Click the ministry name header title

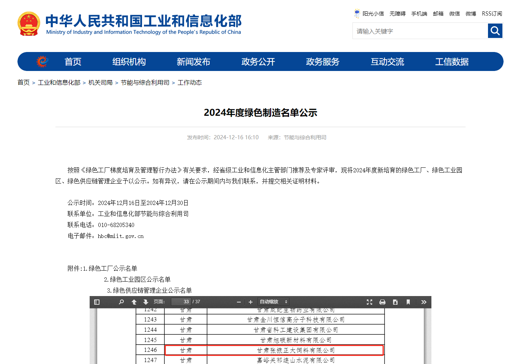(144, 24)
